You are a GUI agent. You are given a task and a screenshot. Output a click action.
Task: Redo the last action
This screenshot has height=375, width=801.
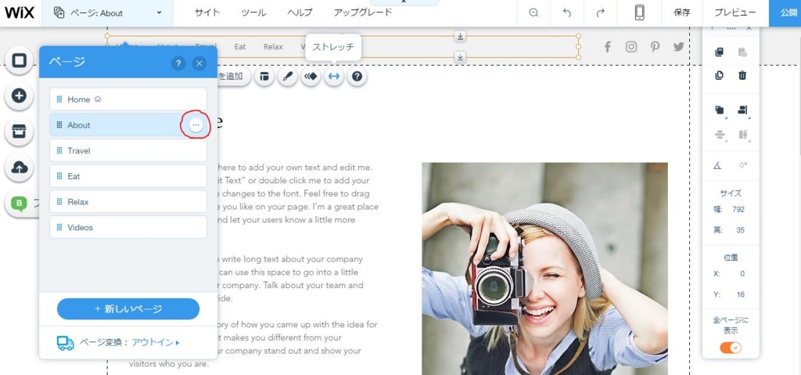point(600,13)
